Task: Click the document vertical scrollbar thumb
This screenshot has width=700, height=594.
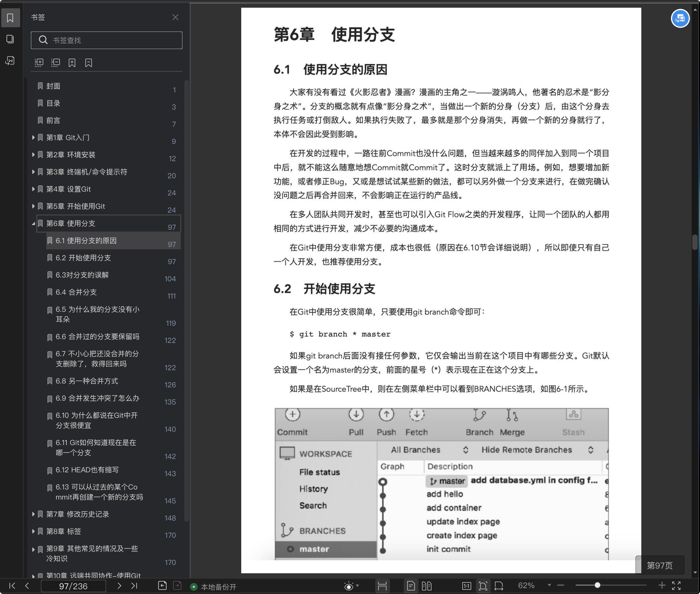Action: click(695, 242)
